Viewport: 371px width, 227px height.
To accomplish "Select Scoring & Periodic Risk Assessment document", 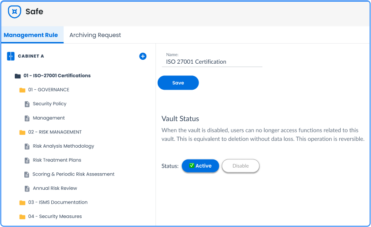I will click(73, 174).
